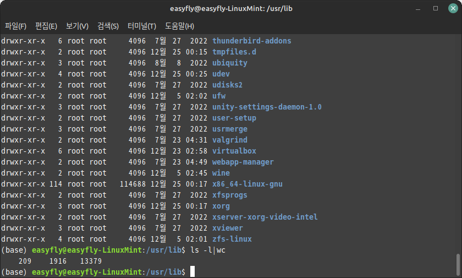Minimize the terminal window
462x278 pixels.
tap(418, 9)
